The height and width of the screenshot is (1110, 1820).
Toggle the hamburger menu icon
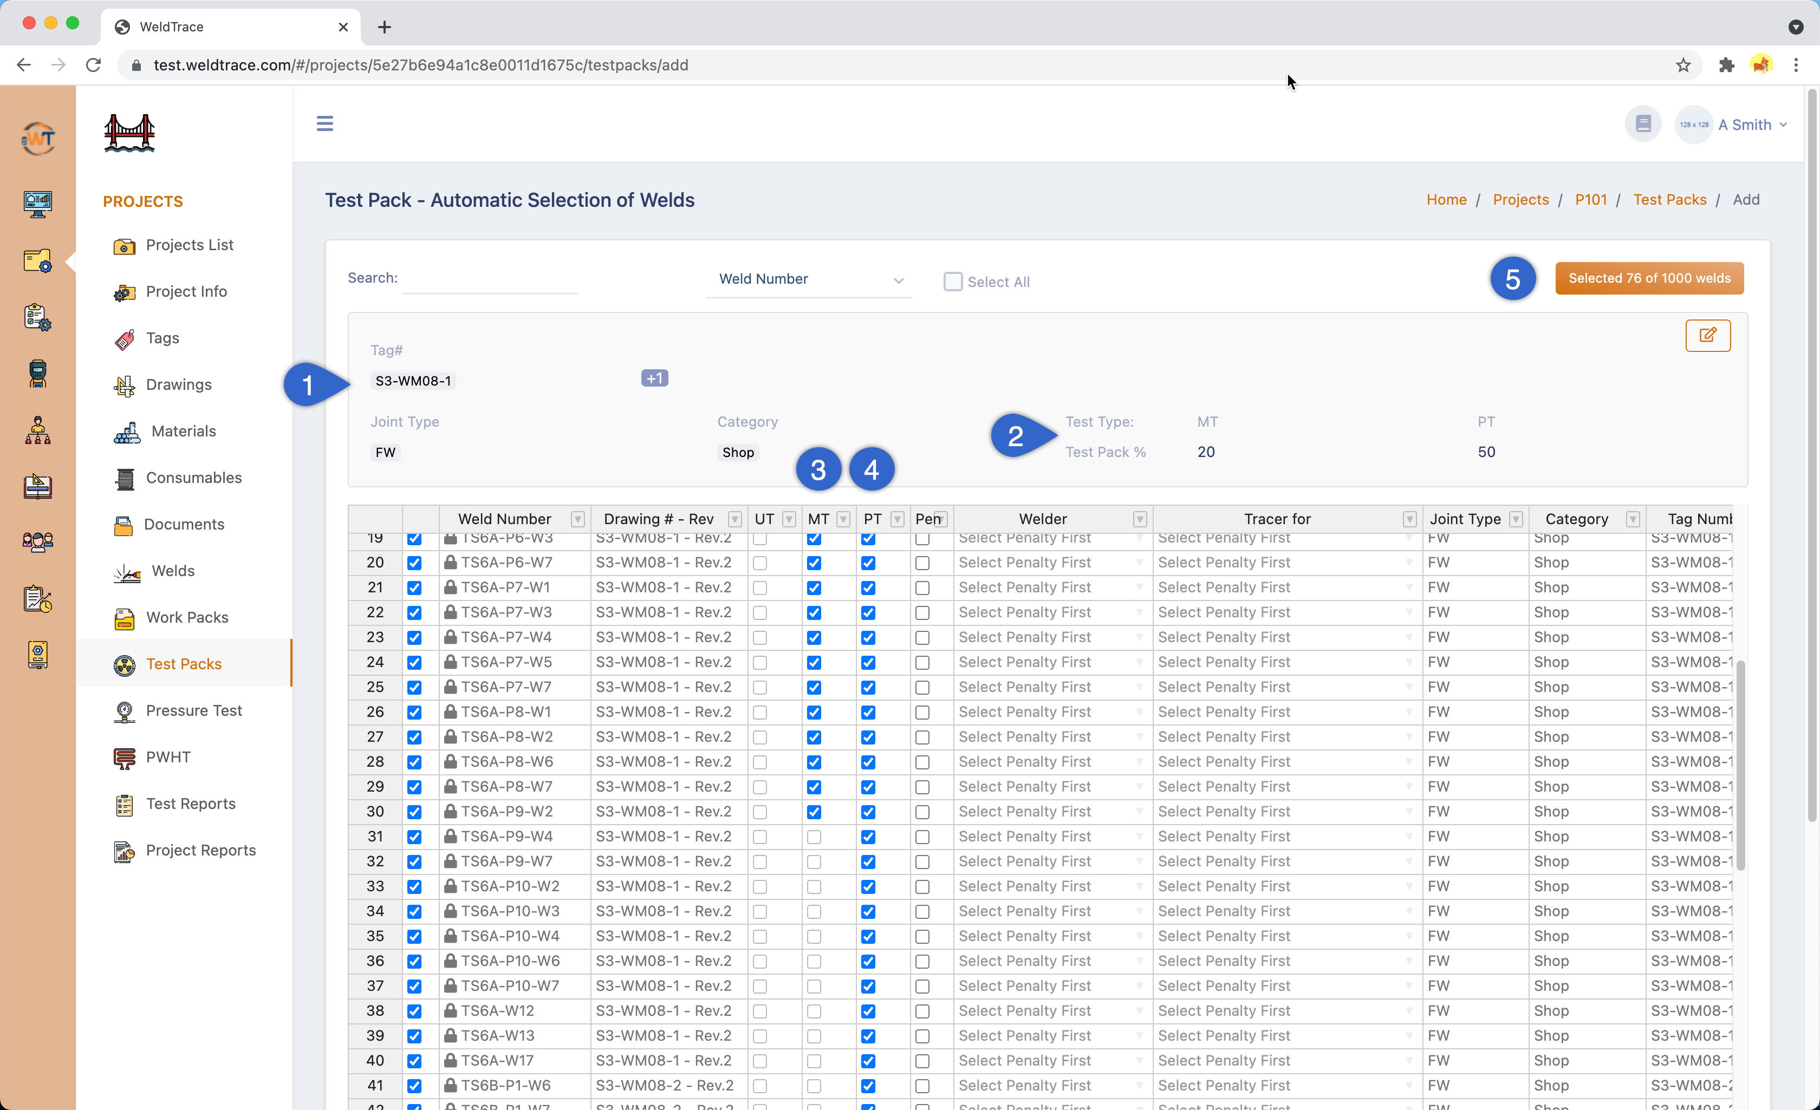[325, 123]
